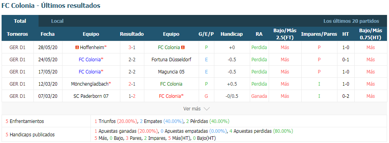Click GER D1 in the 17/05/20 row
The height and width of the screenshot is (143, 389).
tap(17, 71)
